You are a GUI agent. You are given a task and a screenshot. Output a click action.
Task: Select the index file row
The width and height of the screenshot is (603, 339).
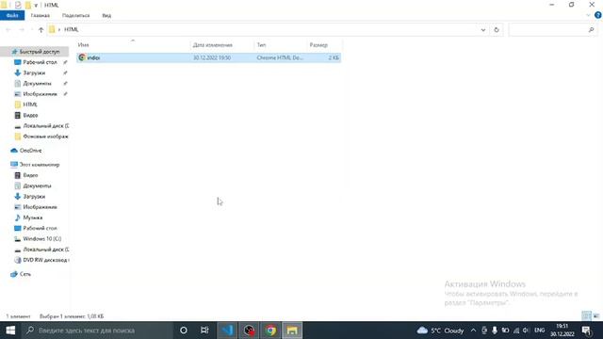tap(208, 57)
